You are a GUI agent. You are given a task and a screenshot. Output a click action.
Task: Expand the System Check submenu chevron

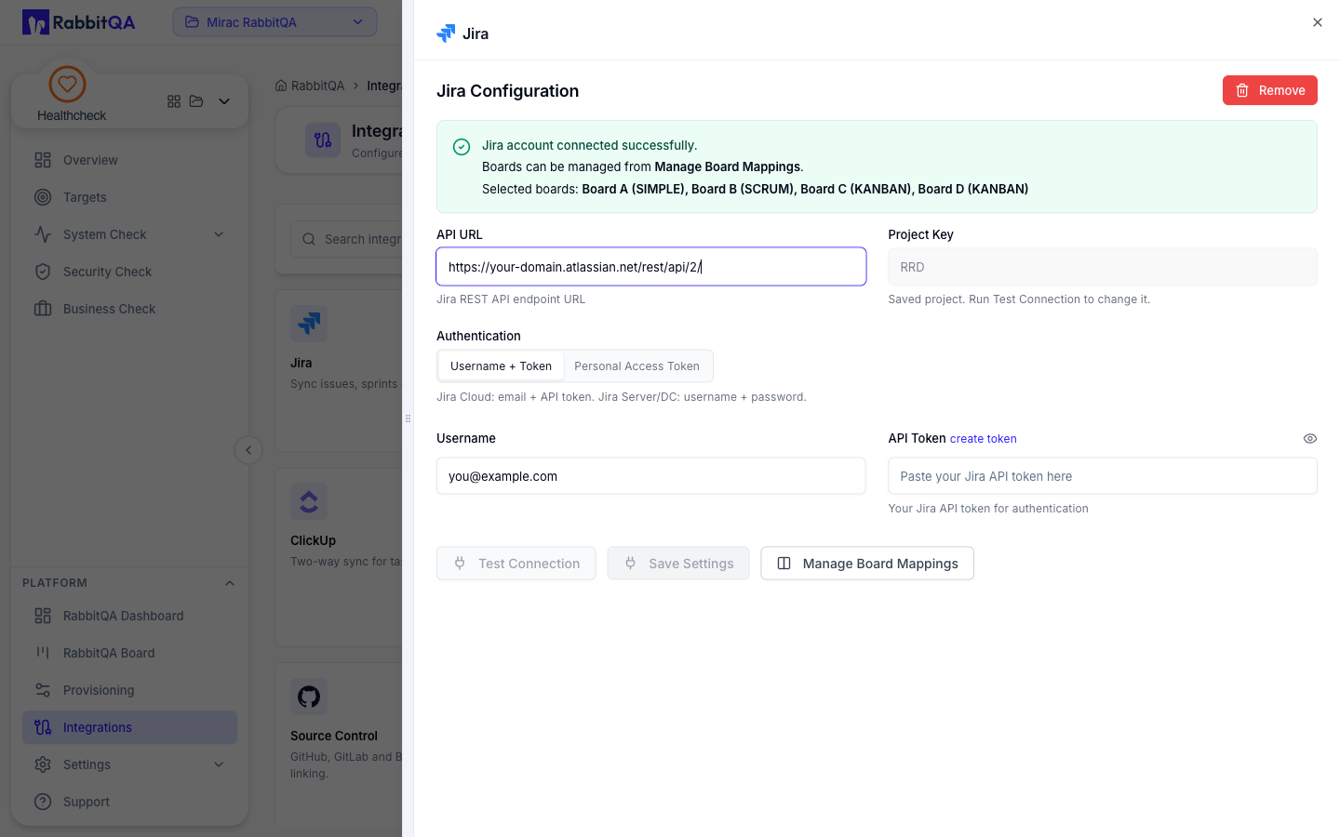219,234
